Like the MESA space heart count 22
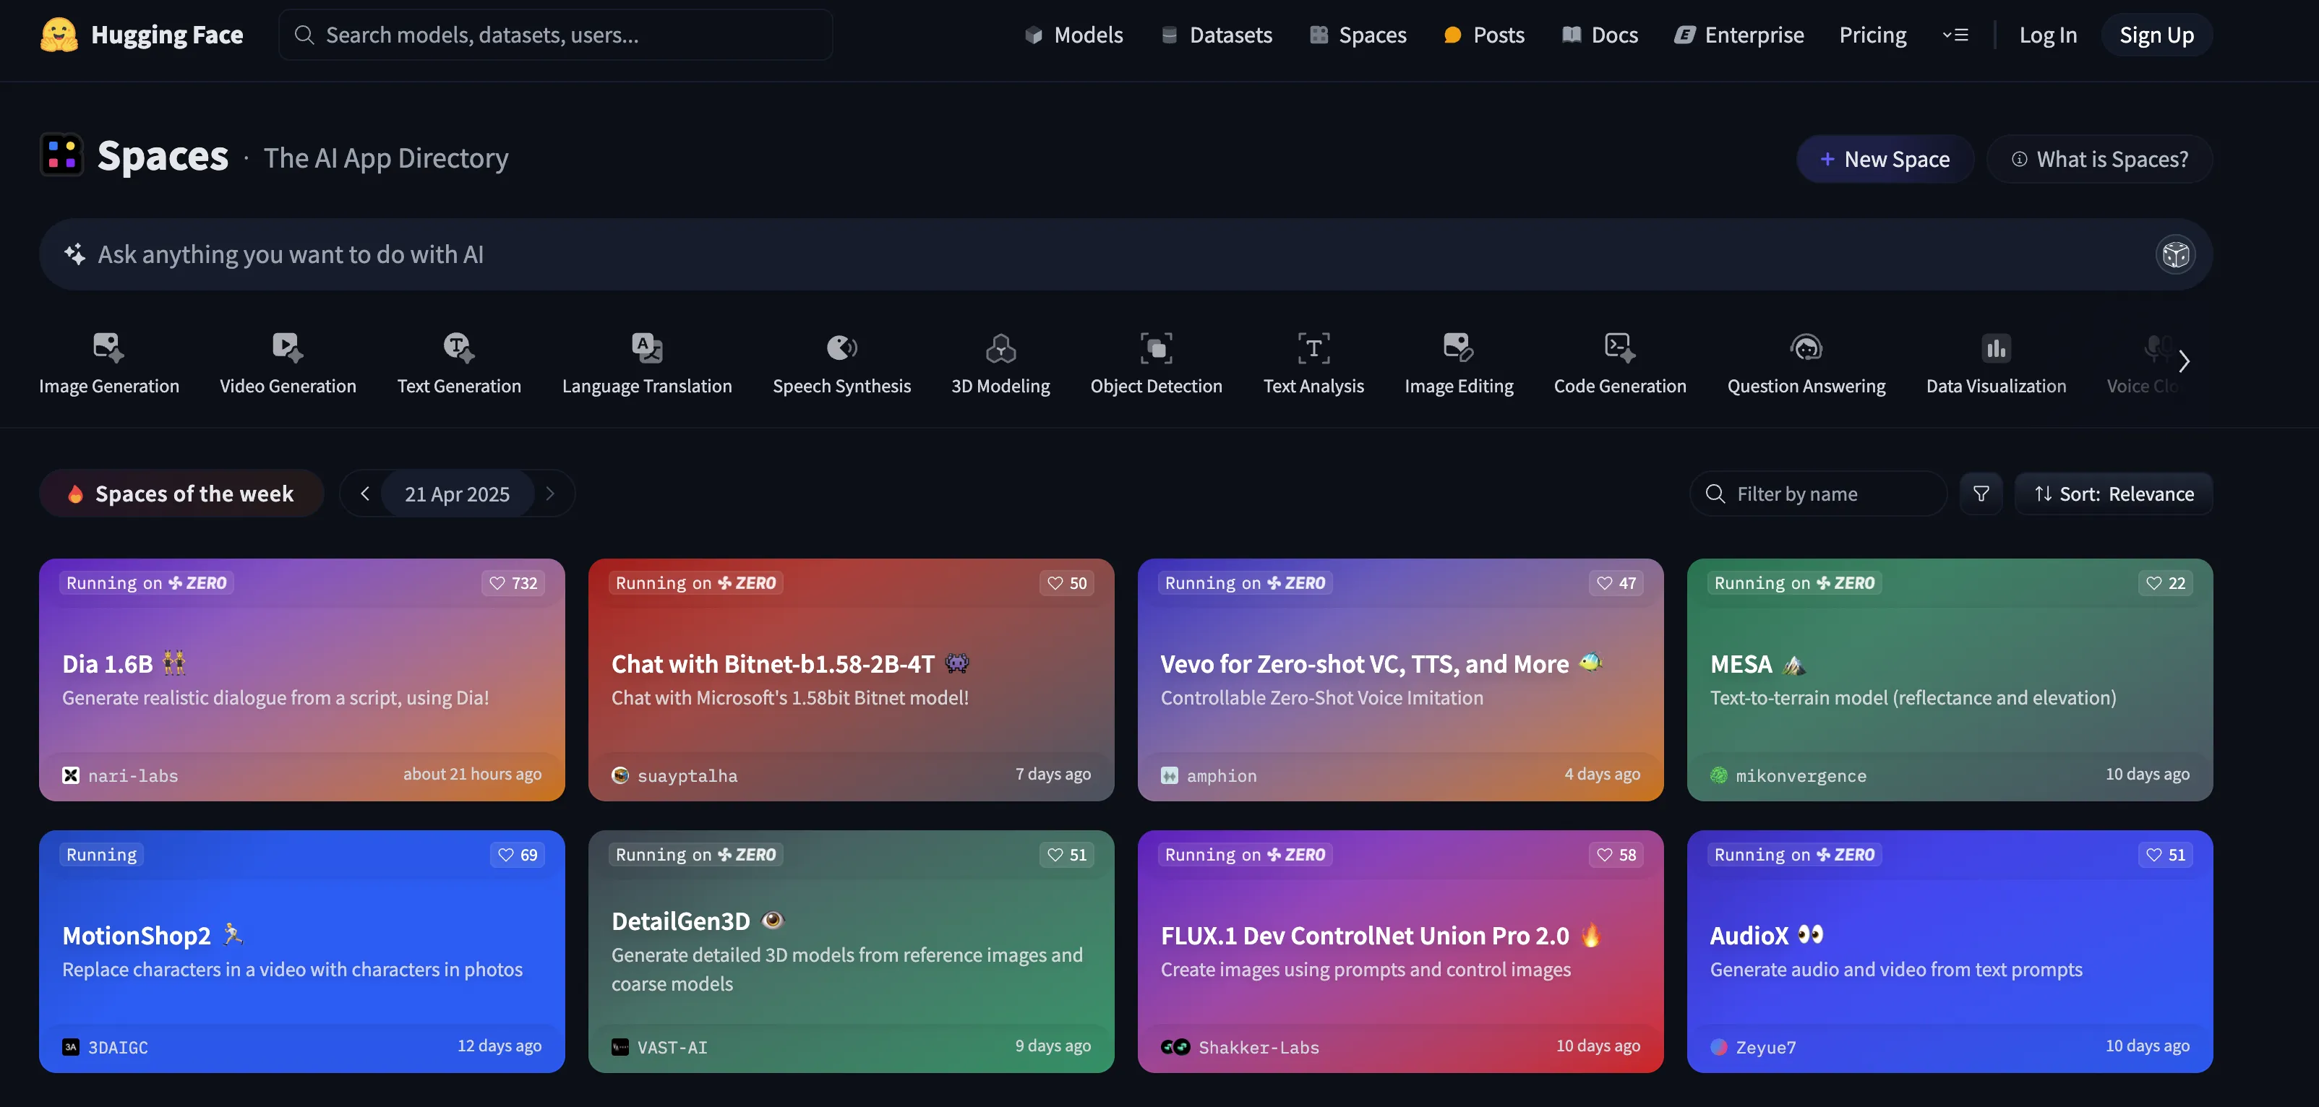 point(2165,583)
